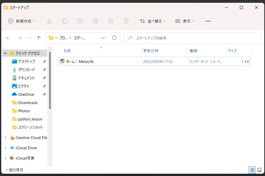
Task: Sort by the 名前 column header
Action: [100, 51]
